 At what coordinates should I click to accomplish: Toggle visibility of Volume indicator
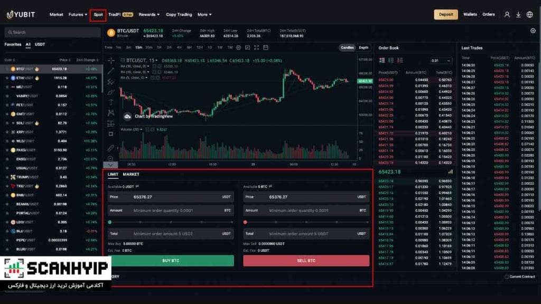tap(147, 130)
